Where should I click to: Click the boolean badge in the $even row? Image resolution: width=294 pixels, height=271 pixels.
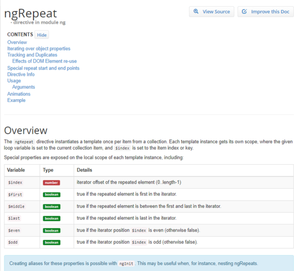(51, 231)
